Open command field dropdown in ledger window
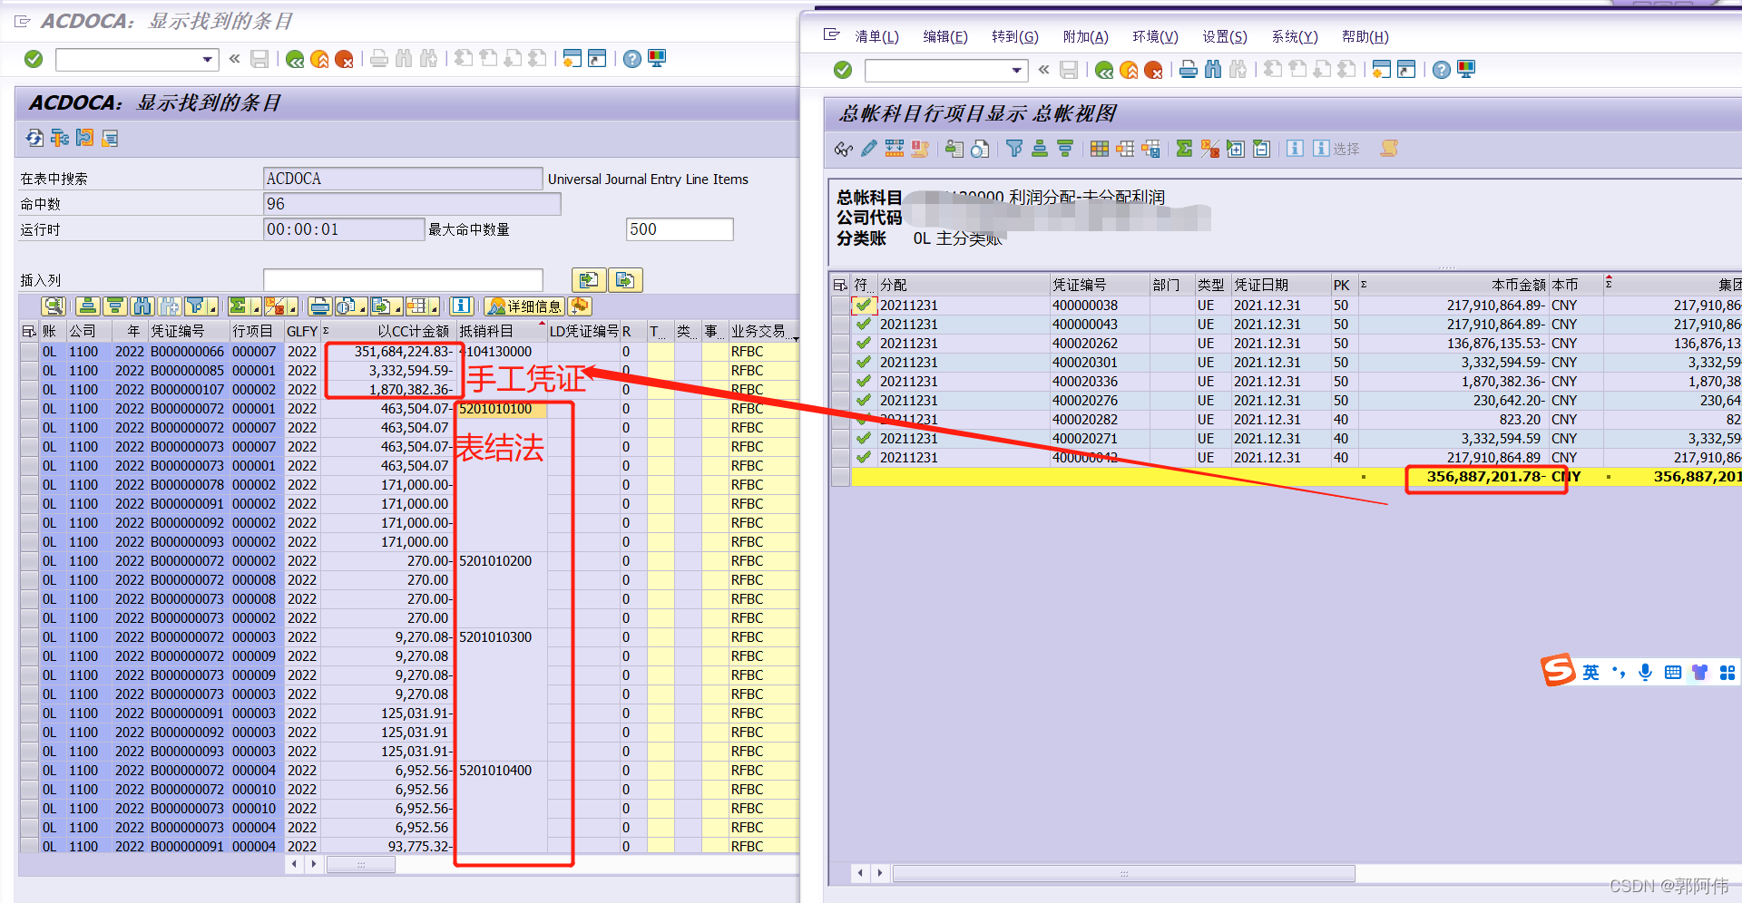This screenshot has height=903, width=1742. [1017, 71]
